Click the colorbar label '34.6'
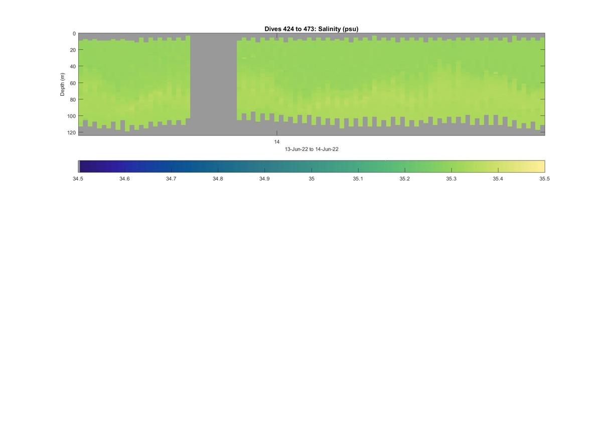602x444 pixels. click(124, 179)
